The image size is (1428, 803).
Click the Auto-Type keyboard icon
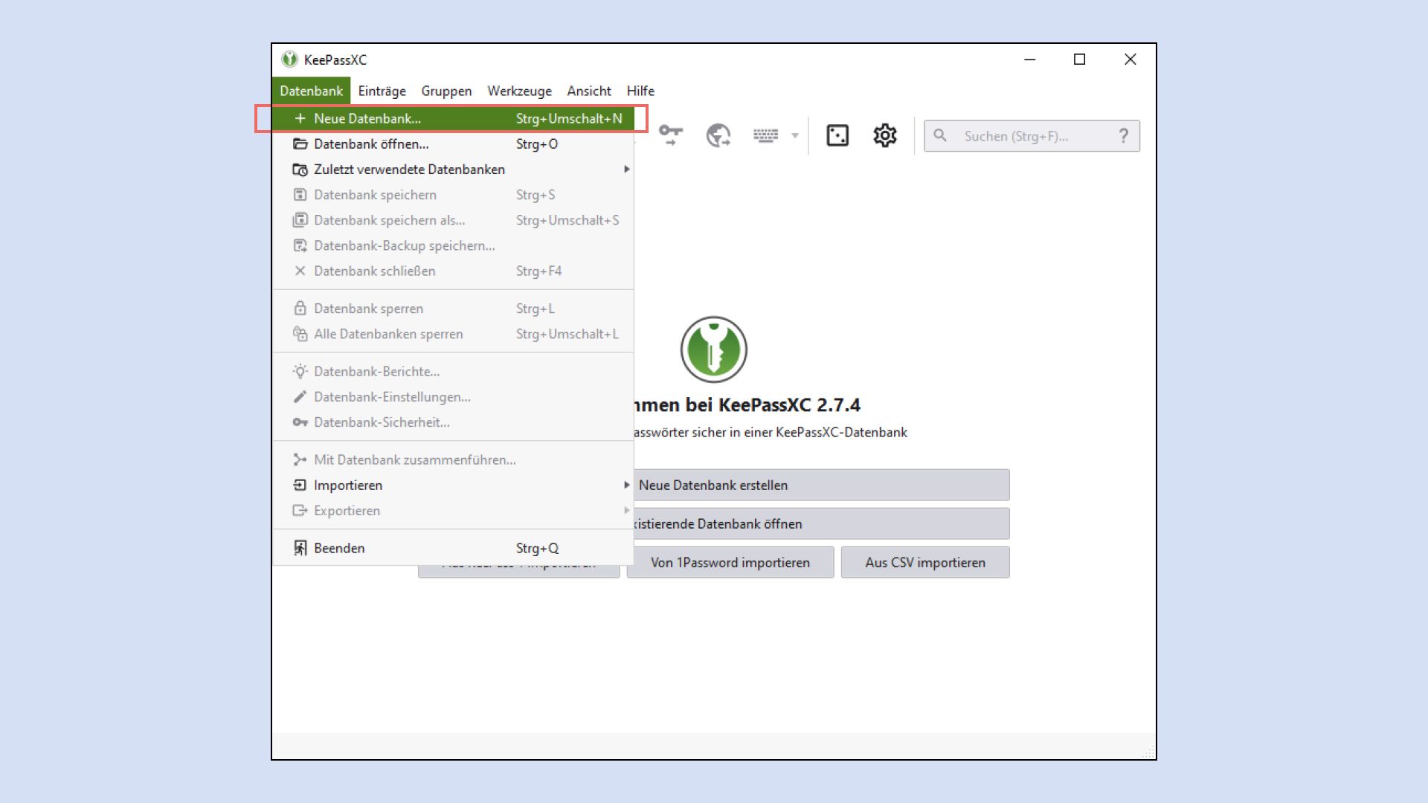pyautogui.click(x=765, y=135)
